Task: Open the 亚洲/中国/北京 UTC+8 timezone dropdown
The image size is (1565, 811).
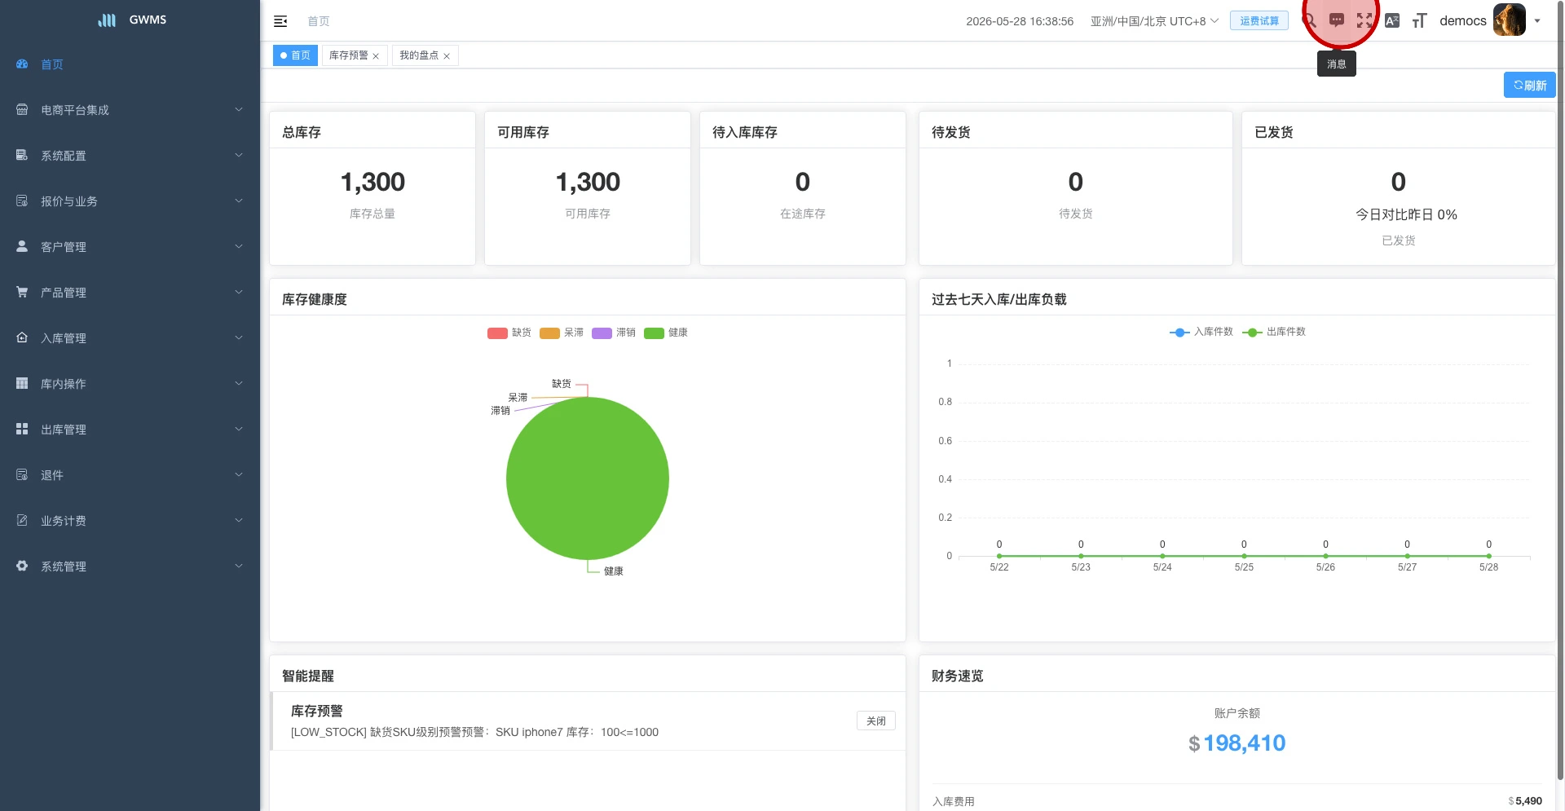Action: tap(1154, 21)
